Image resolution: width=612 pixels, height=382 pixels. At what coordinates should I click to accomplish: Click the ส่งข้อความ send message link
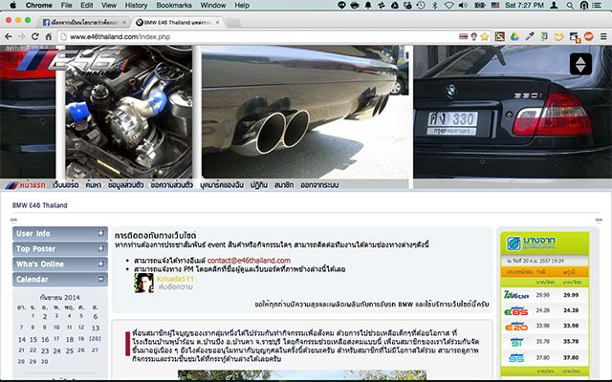pyautogui.click(x=176, y=286)
